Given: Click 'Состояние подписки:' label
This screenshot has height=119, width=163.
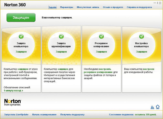Looking at the screenshot, I should [x=121, y=114].
